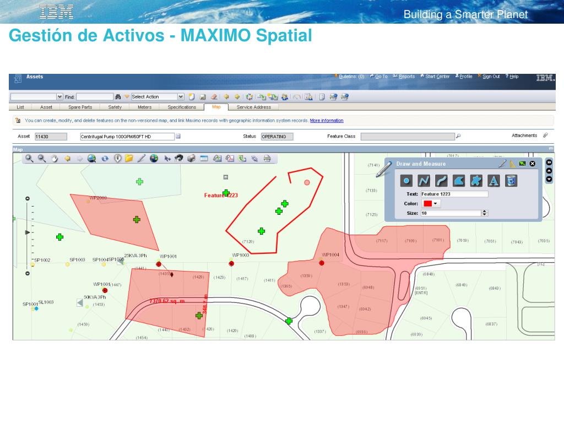564x423 pixels.
Task: Click the Centrifugal Pump description field
Action: click(x=127, y=137)
